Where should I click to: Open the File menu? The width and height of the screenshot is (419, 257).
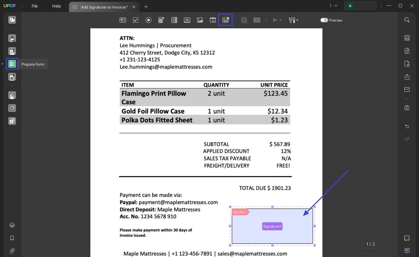34,6
